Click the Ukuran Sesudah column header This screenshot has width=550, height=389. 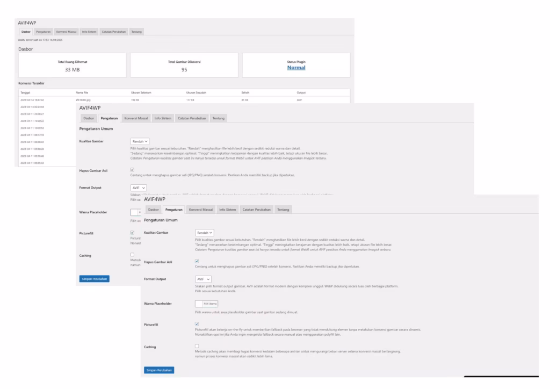[196, 92]
